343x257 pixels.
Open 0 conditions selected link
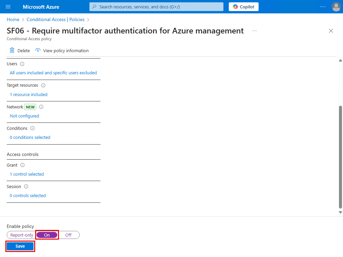(30, 137)
